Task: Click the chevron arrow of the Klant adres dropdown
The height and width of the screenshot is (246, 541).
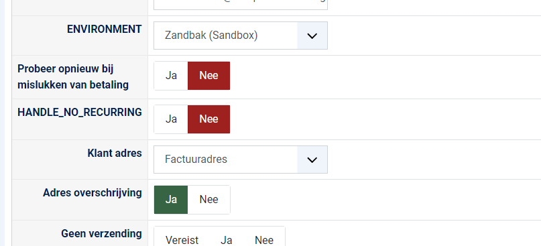Action: (x=312, y=160)
